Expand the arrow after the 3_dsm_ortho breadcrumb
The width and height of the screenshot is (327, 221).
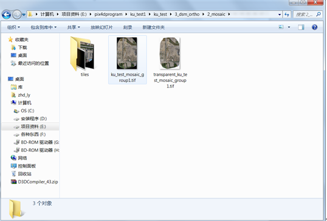pos(203,14)
